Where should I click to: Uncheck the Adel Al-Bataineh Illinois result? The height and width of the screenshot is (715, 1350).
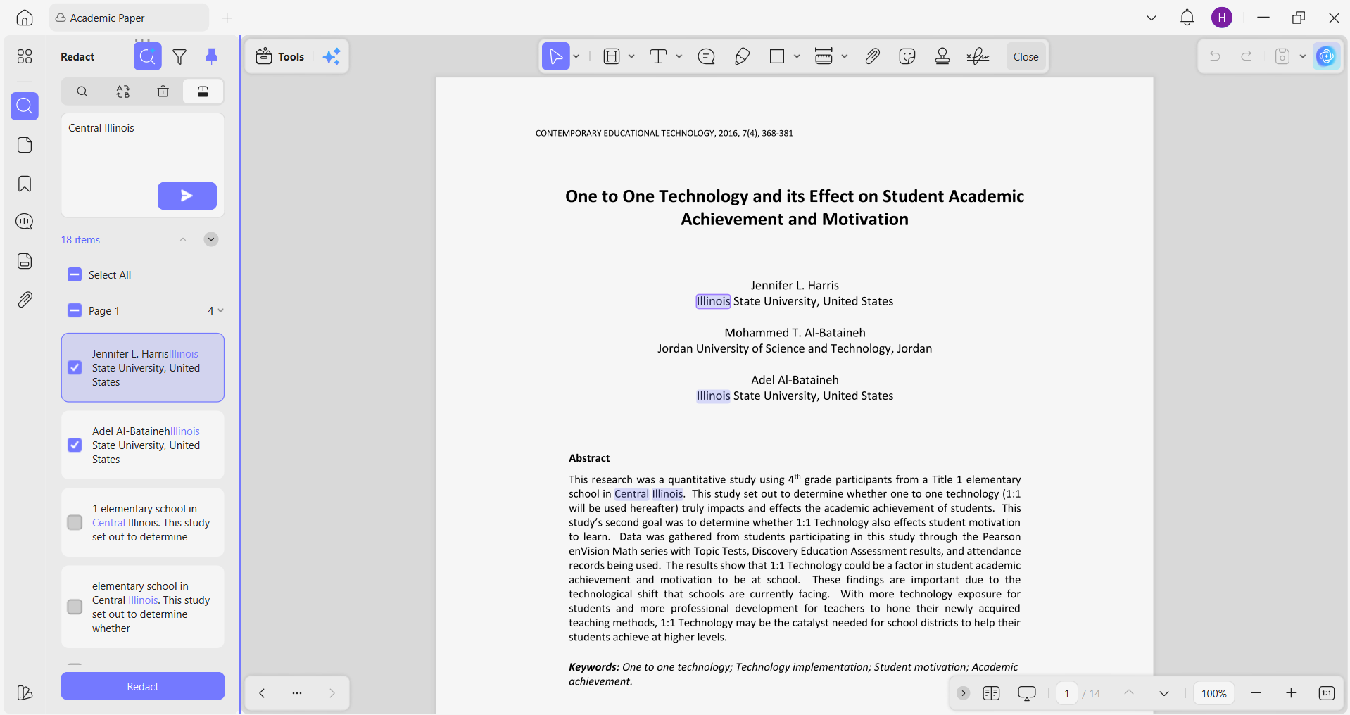pyautogui.click(x=75, y=445)
